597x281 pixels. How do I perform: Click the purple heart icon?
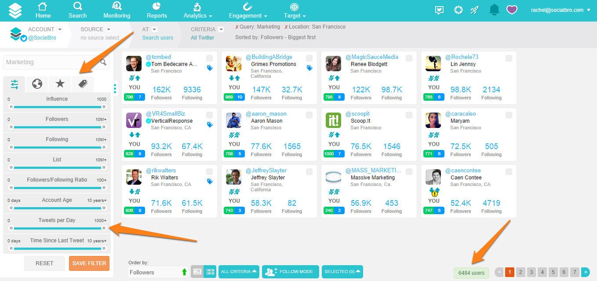tap(512, 10)
